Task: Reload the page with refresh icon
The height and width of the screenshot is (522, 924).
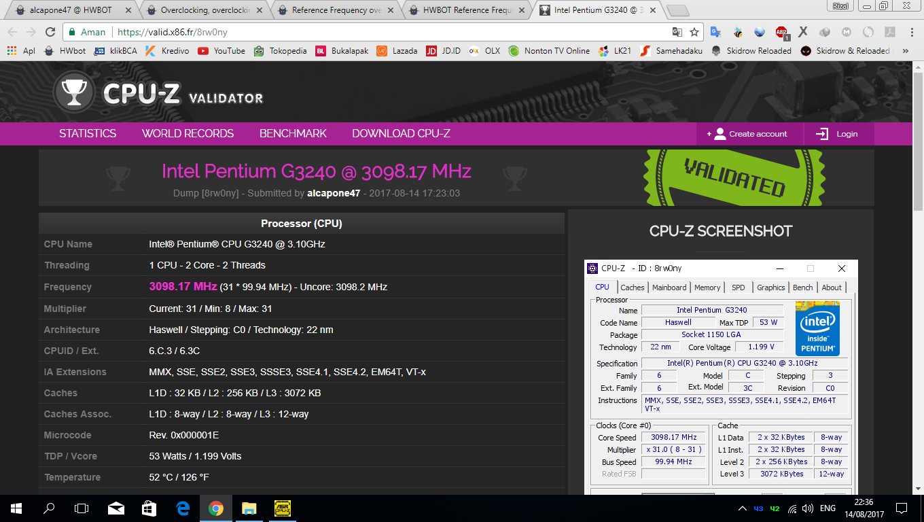Action: pos(50,32)
